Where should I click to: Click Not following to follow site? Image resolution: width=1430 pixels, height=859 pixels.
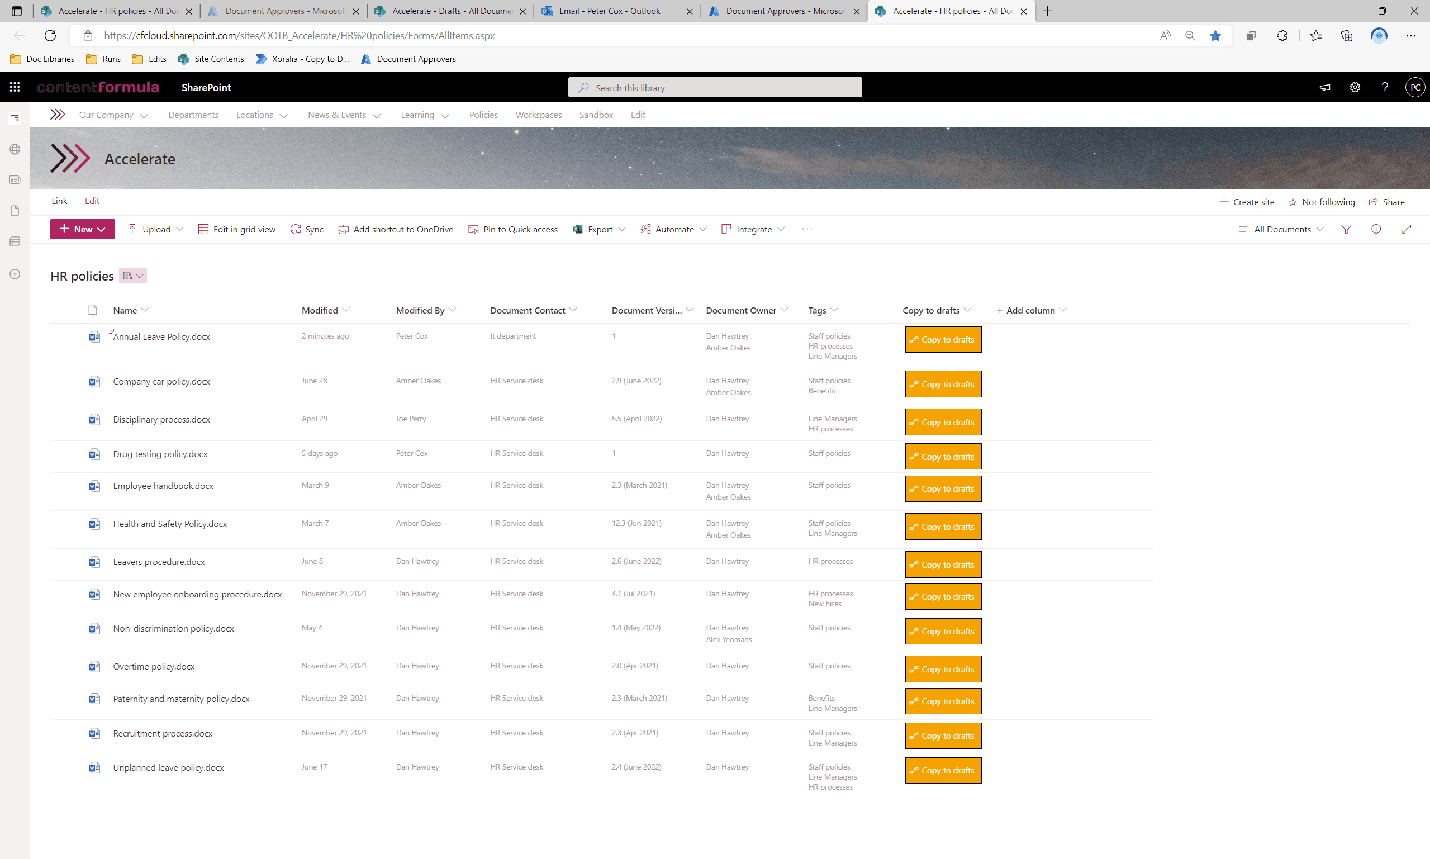click(x=1321, y=202)
